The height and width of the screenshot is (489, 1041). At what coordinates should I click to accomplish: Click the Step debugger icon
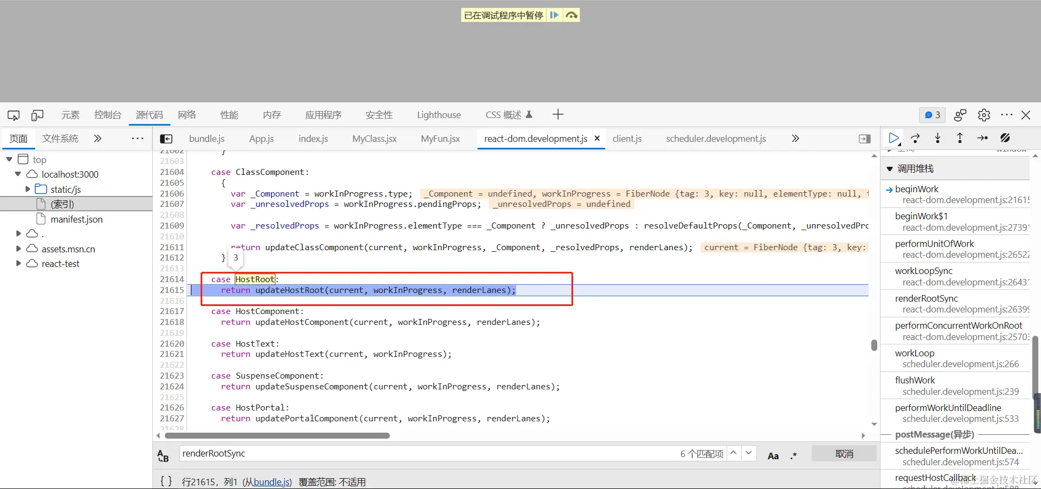[982, 138]
